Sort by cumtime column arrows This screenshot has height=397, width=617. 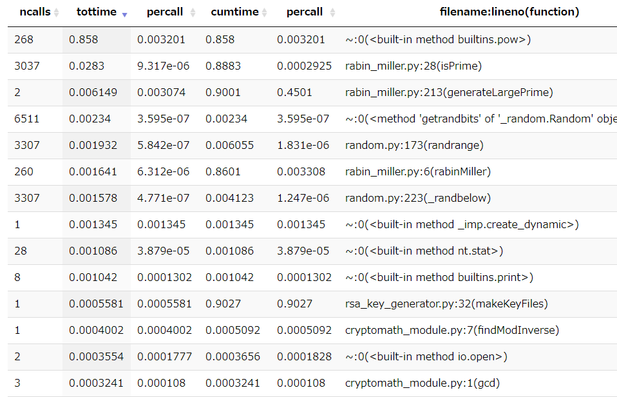265,13
